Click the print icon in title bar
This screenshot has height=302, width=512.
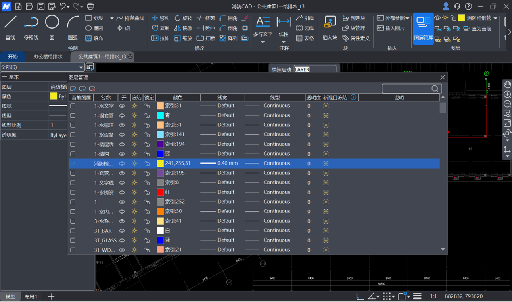click(x=90, y=6)
